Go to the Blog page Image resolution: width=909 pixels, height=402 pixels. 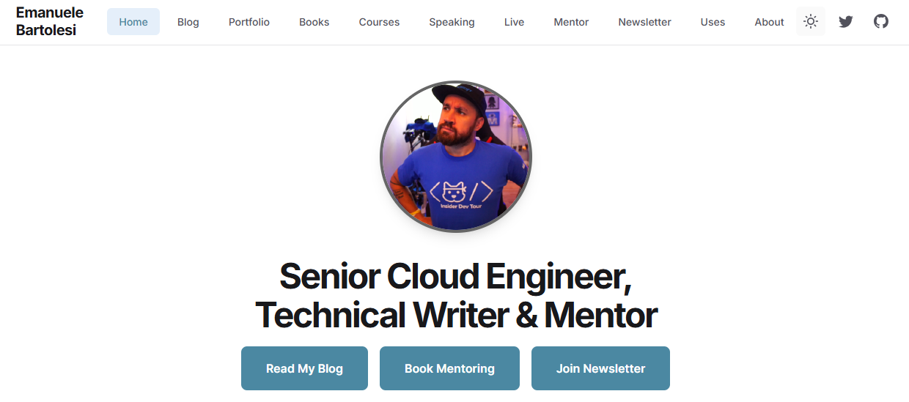188,22
